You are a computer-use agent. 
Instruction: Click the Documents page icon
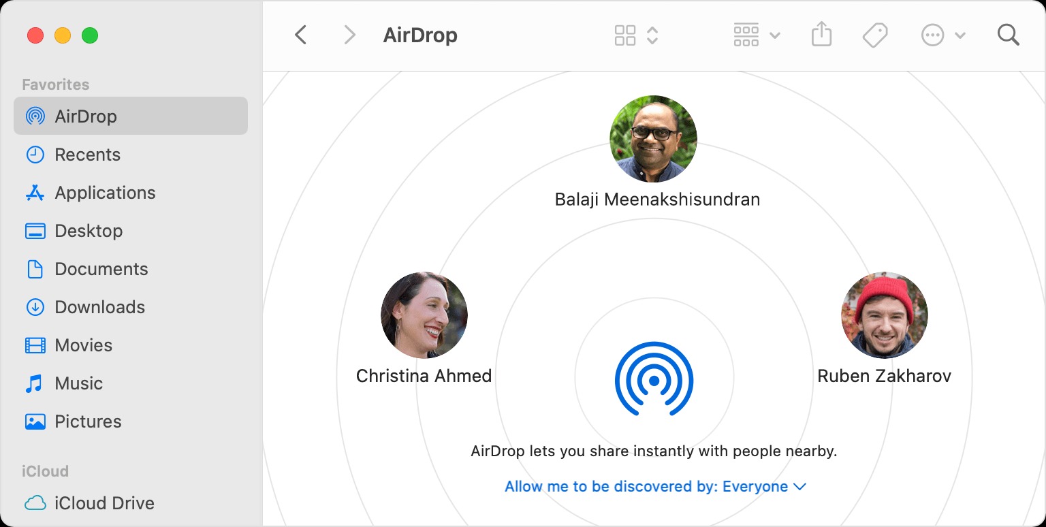[35, 269]
